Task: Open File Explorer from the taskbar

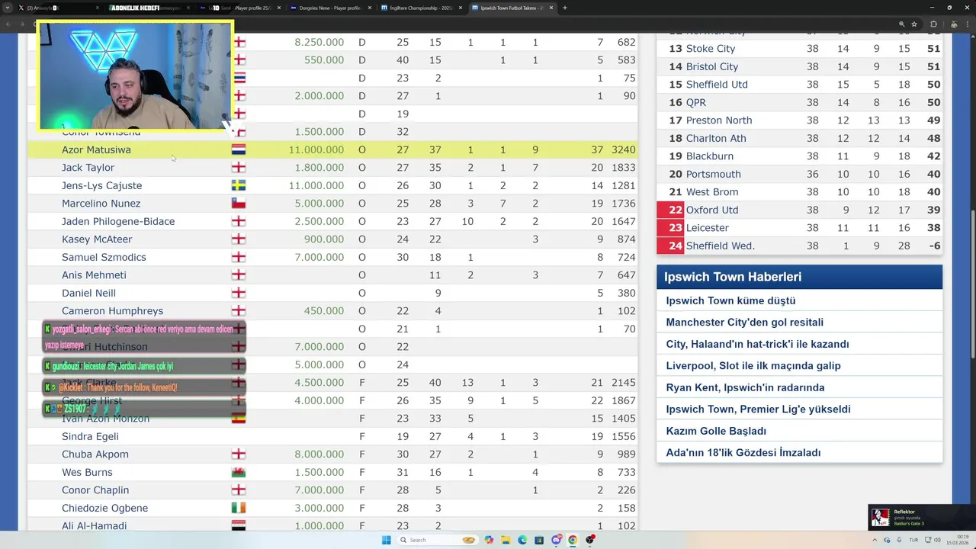Action: [506, 540]
